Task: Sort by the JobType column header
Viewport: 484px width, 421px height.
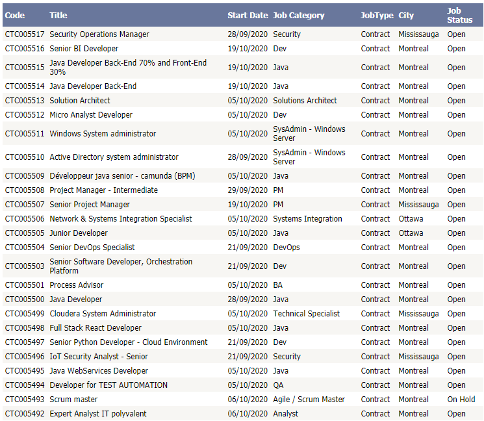Action: [377, 16]
